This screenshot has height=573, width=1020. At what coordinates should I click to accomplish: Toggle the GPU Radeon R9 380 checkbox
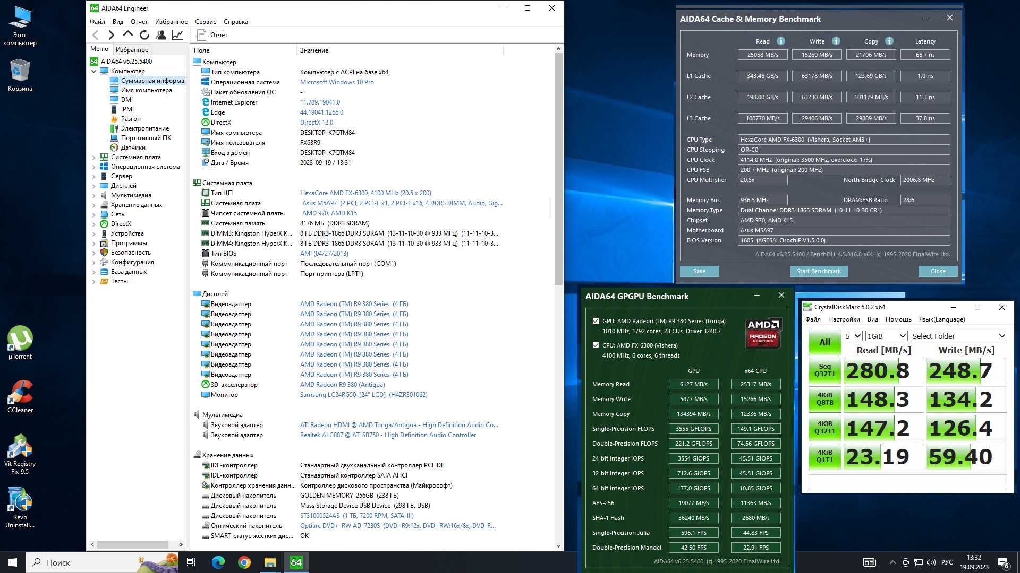[x=596, y=321]
